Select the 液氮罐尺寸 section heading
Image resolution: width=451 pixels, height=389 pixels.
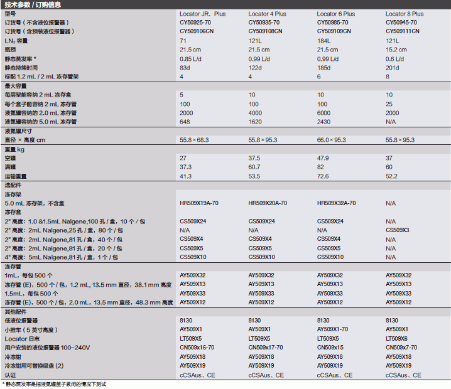point(18,131)
